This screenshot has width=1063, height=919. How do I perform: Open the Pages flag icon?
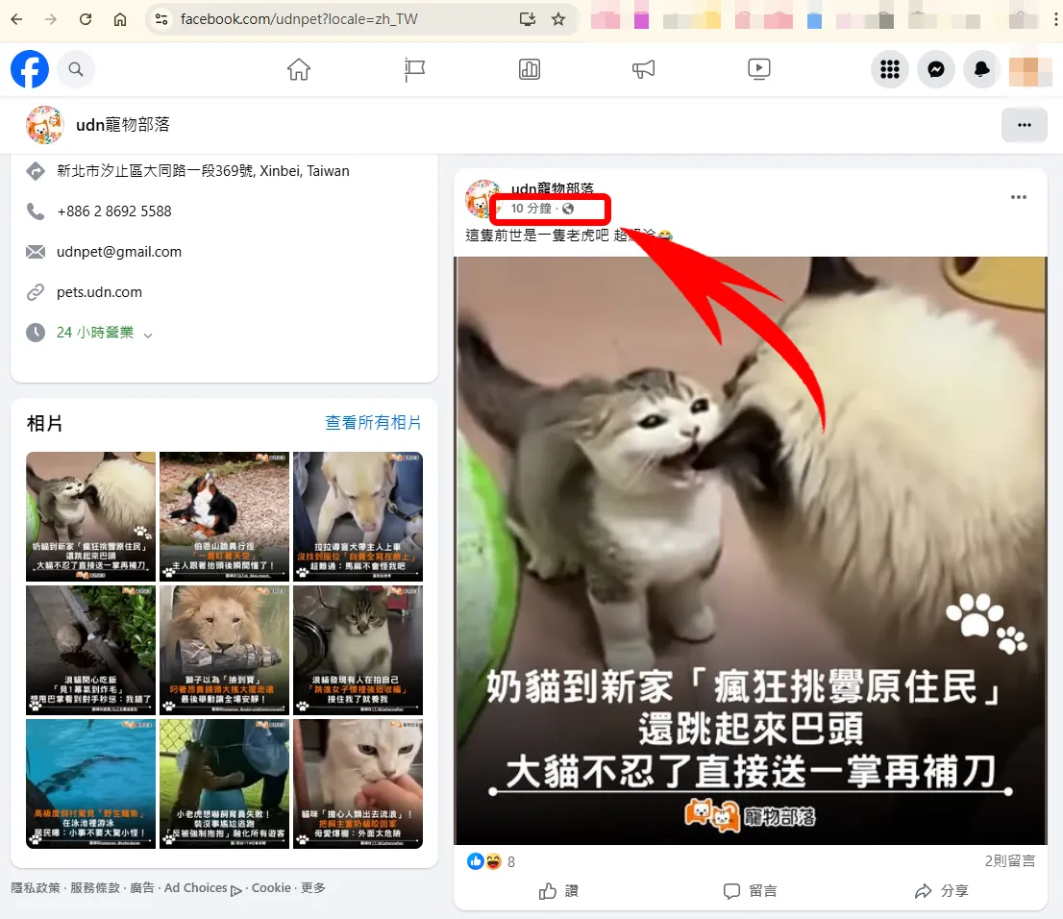click(414, 68)
